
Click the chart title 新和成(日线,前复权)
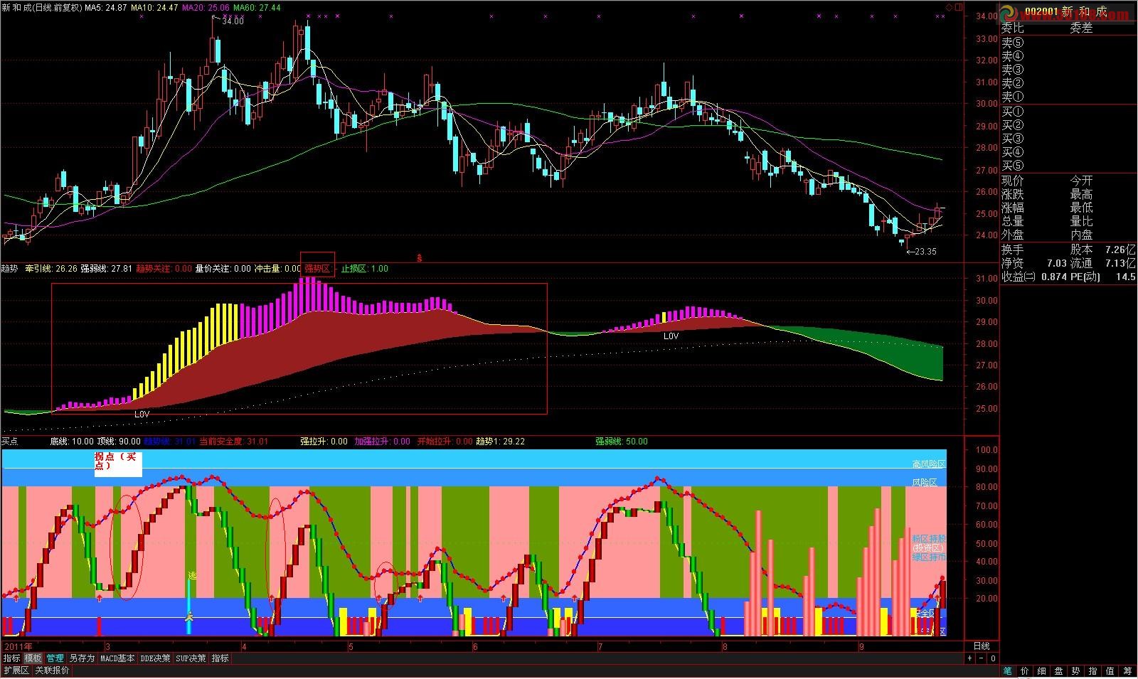(41, 8)
